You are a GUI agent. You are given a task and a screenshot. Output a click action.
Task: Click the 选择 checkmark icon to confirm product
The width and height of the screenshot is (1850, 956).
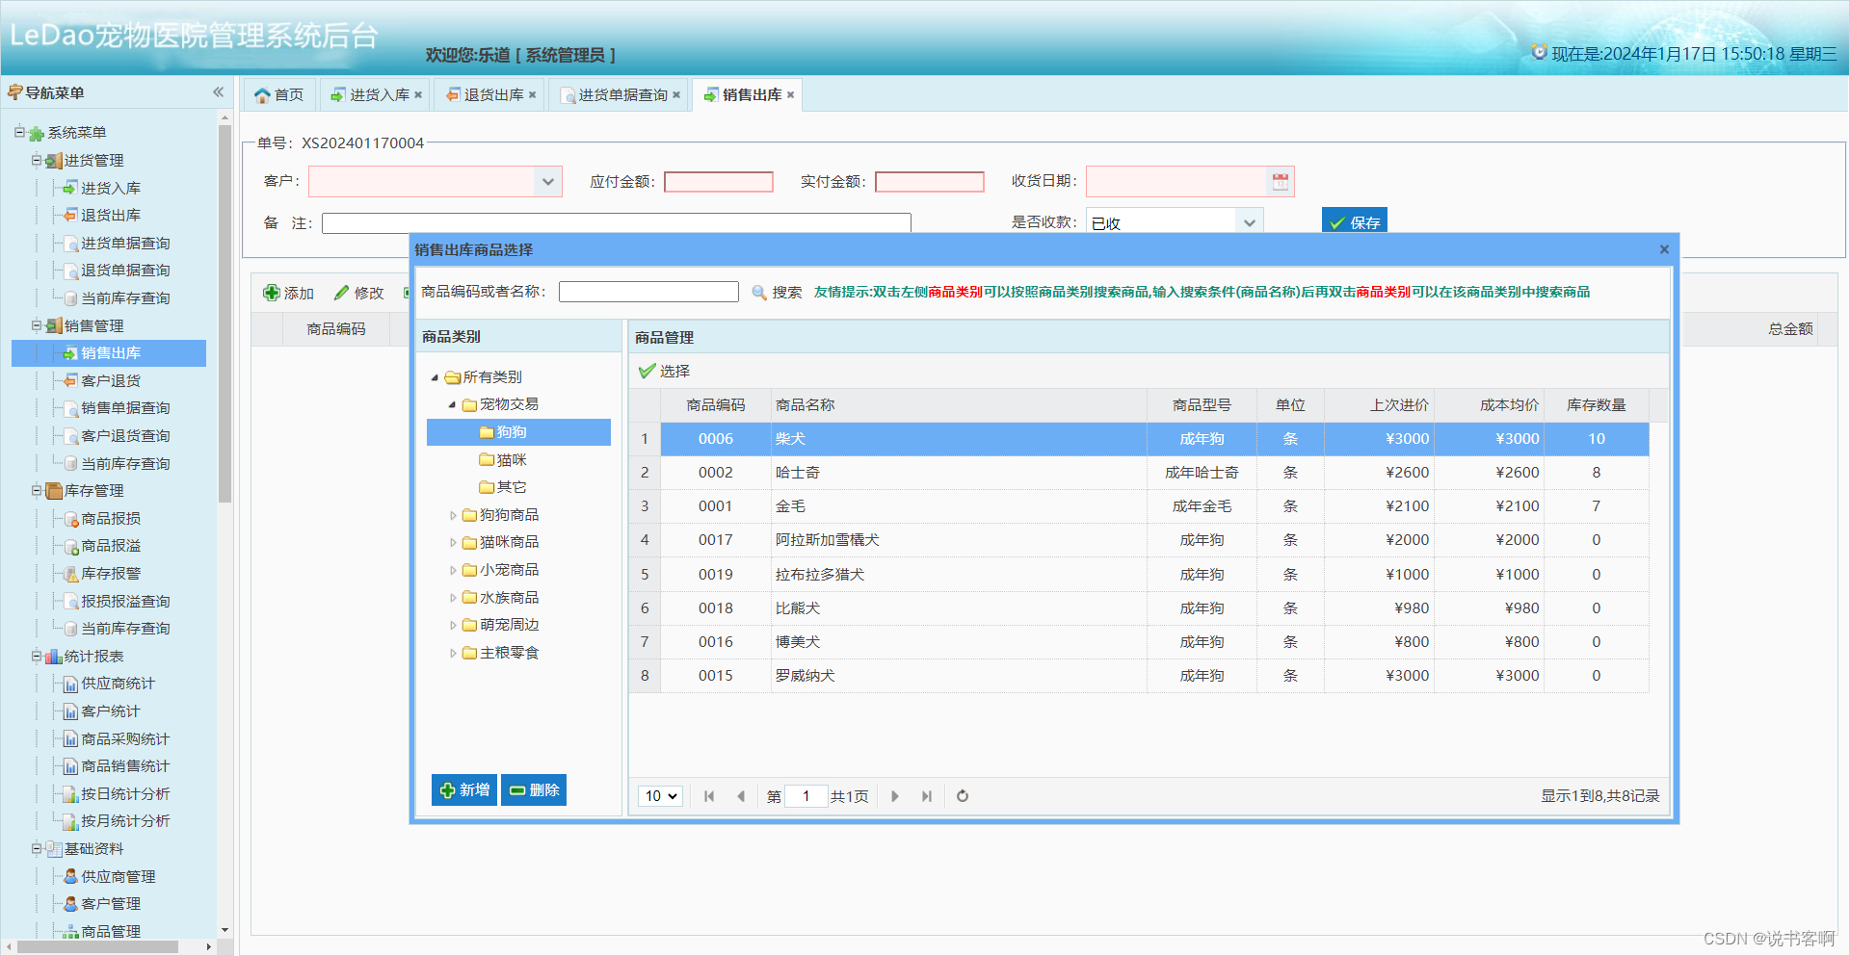647,371
